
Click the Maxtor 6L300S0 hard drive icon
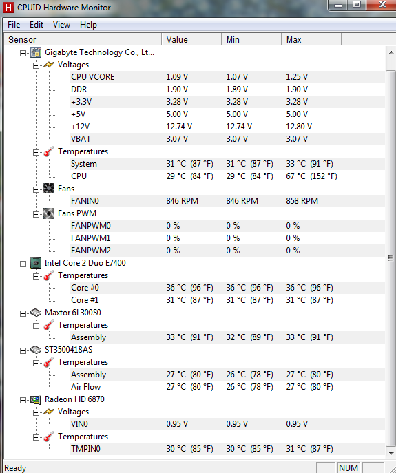(x=36, y=313)
